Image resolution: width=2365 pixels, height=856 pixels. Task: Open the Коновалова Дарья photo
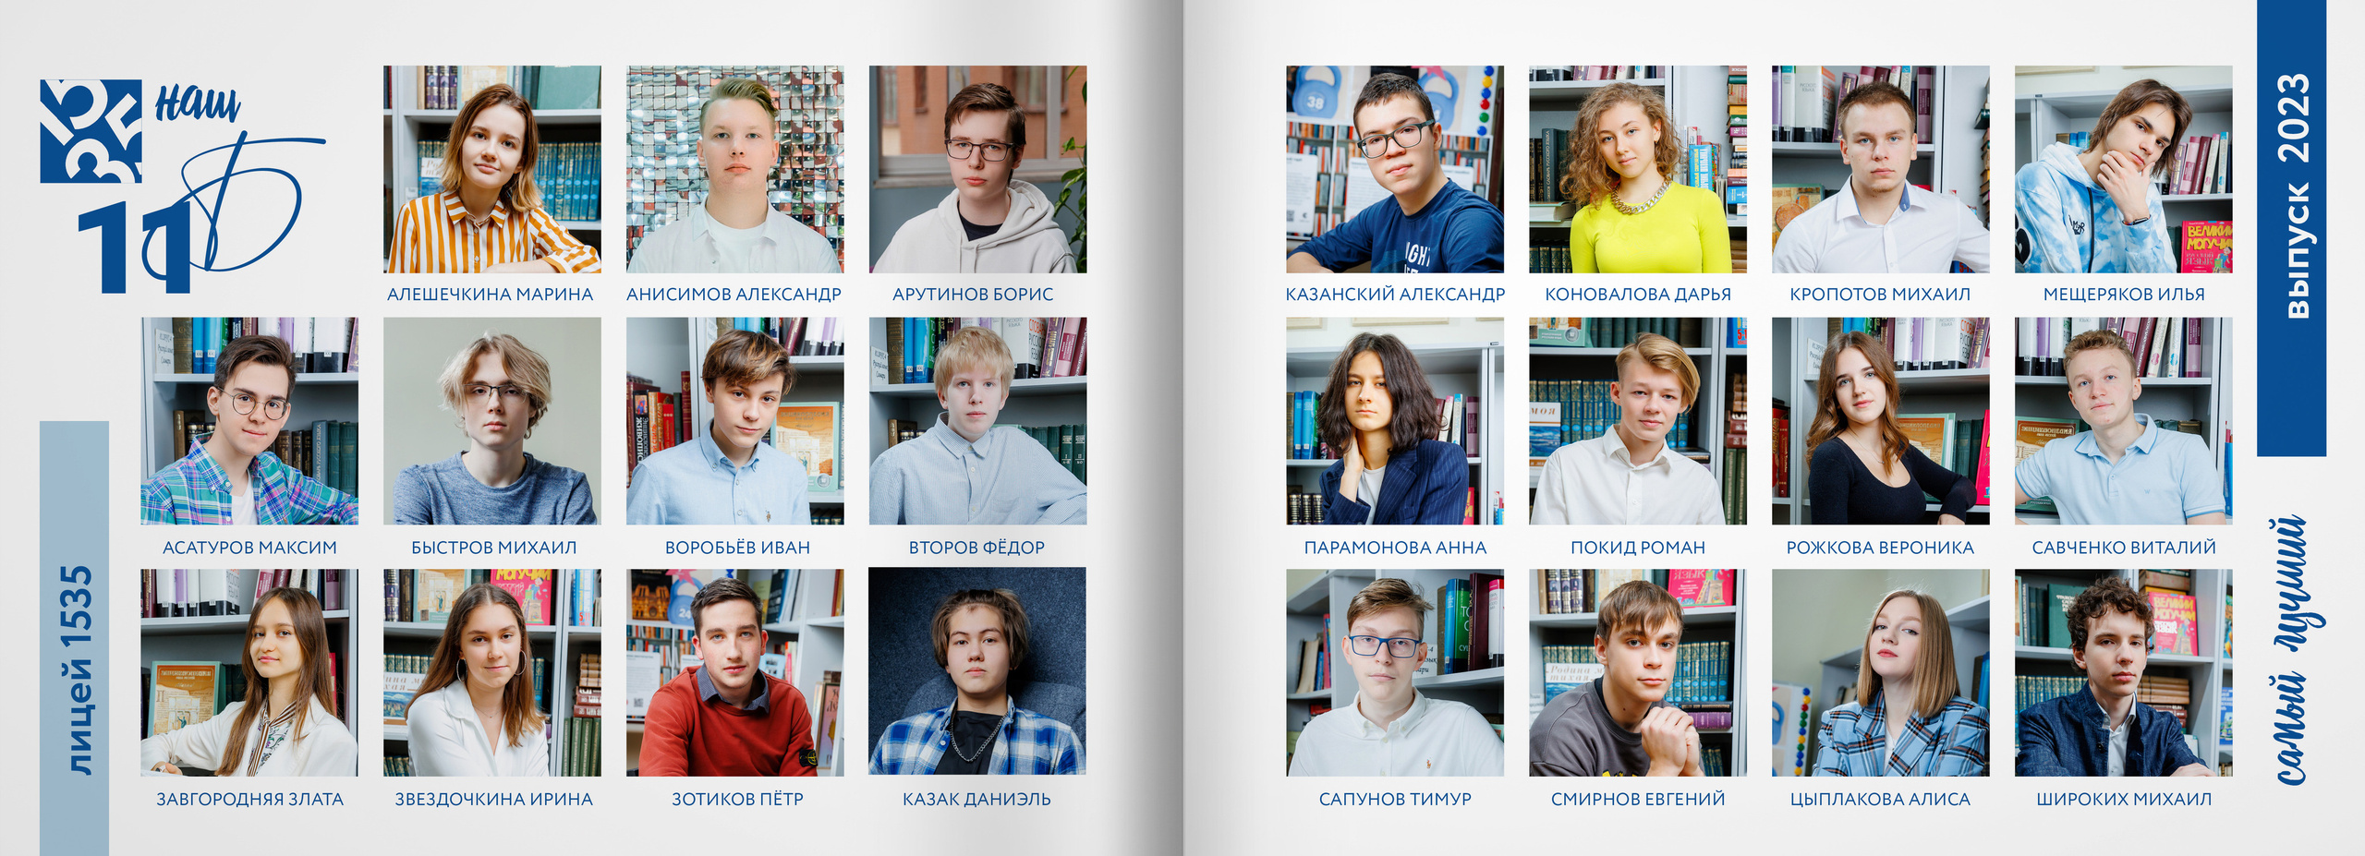pos(1638,169)
